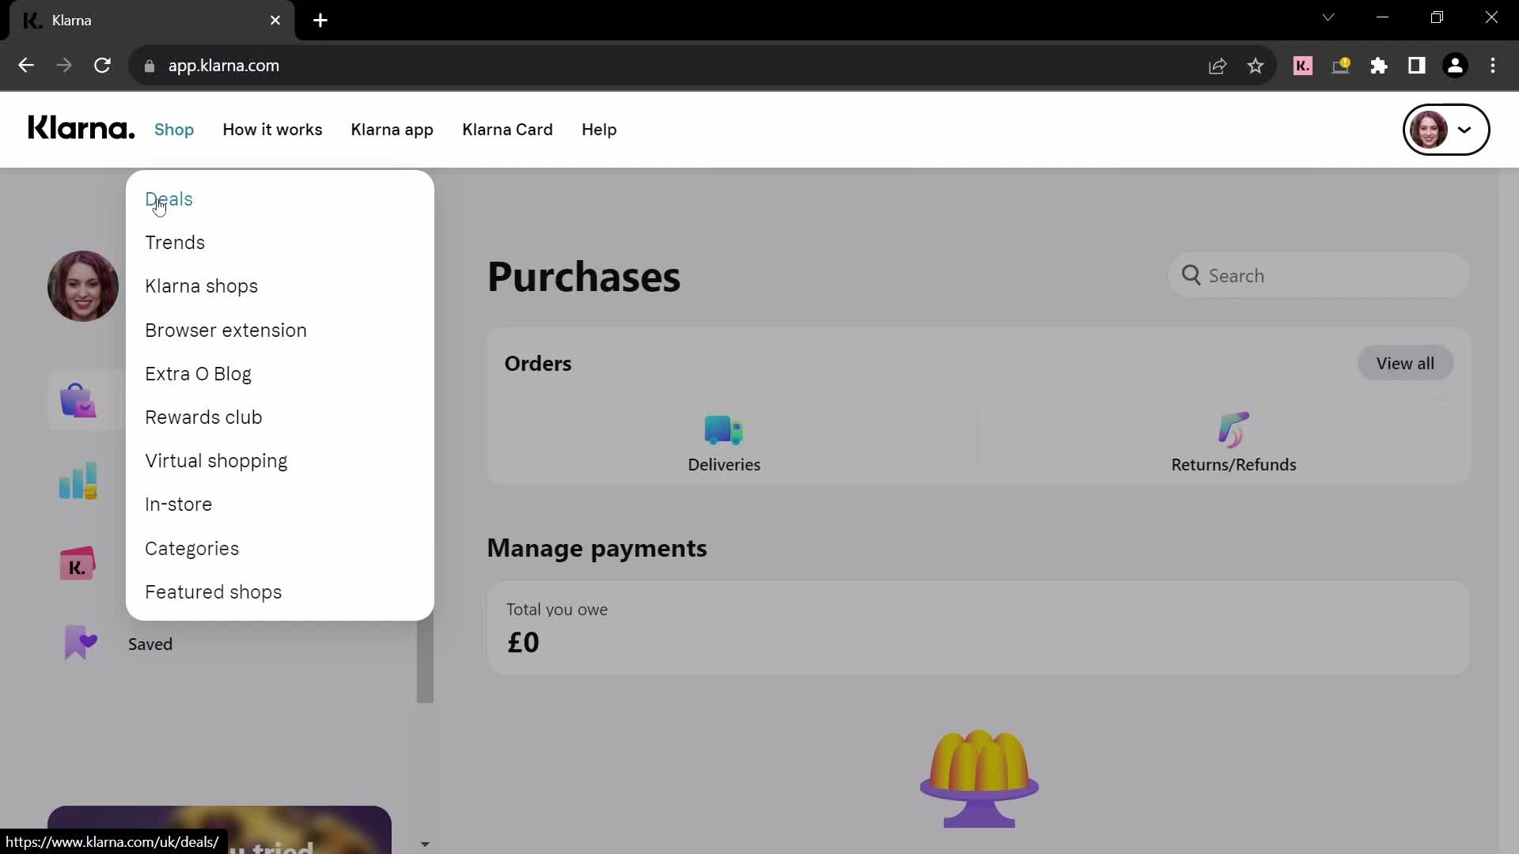Click the Klarna browser extension icon
This screenshot has width=1519, height=854.
point(1303,66)
